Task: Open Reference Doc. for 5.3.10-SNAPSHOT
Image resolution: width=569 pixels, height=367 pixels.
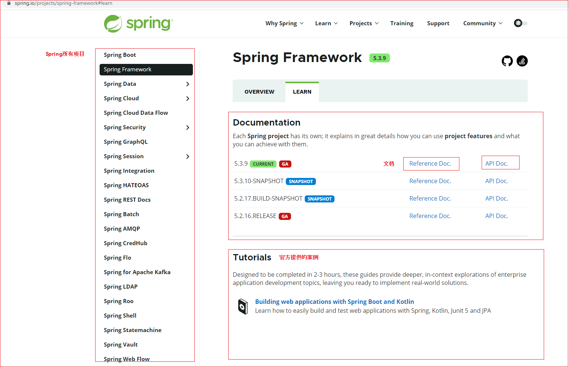Action: click(430, 181)
